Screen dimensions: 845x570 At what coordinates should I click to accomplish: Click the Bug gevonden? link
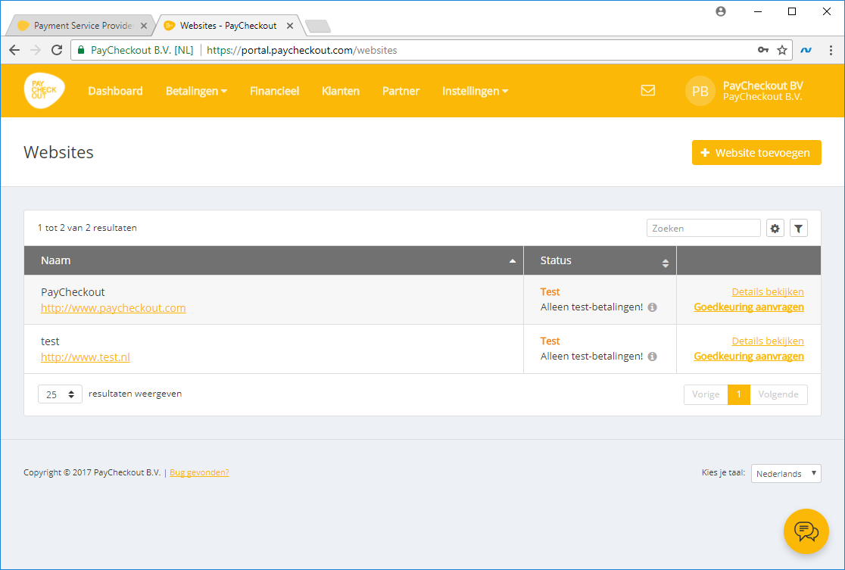(199, 472)
